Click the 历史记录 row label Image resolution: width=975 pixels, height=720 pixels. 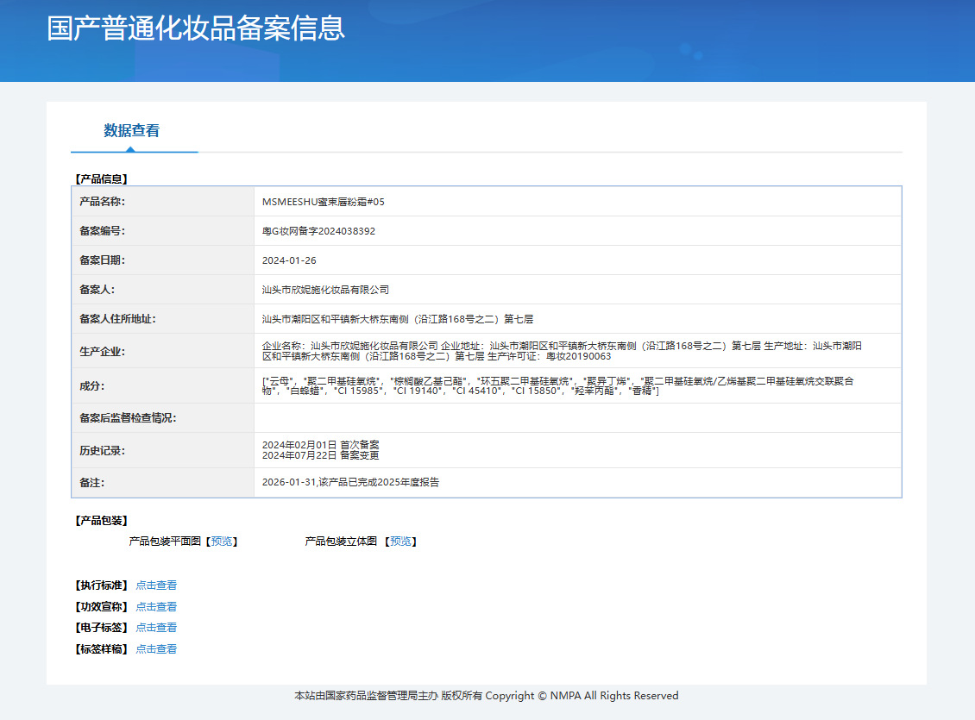(x=102, y=450)
